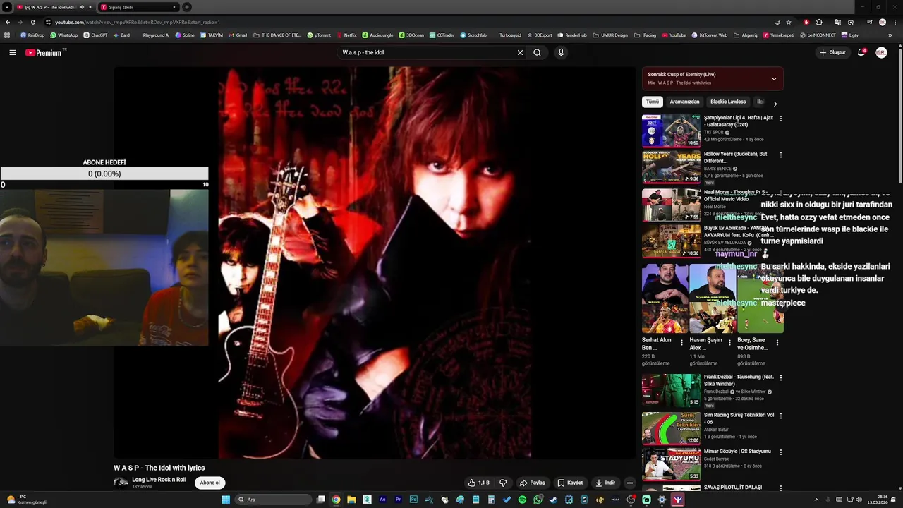The image size is (903, 508).
Task: Click the Kaydet save button
Action: pos(570,483)
